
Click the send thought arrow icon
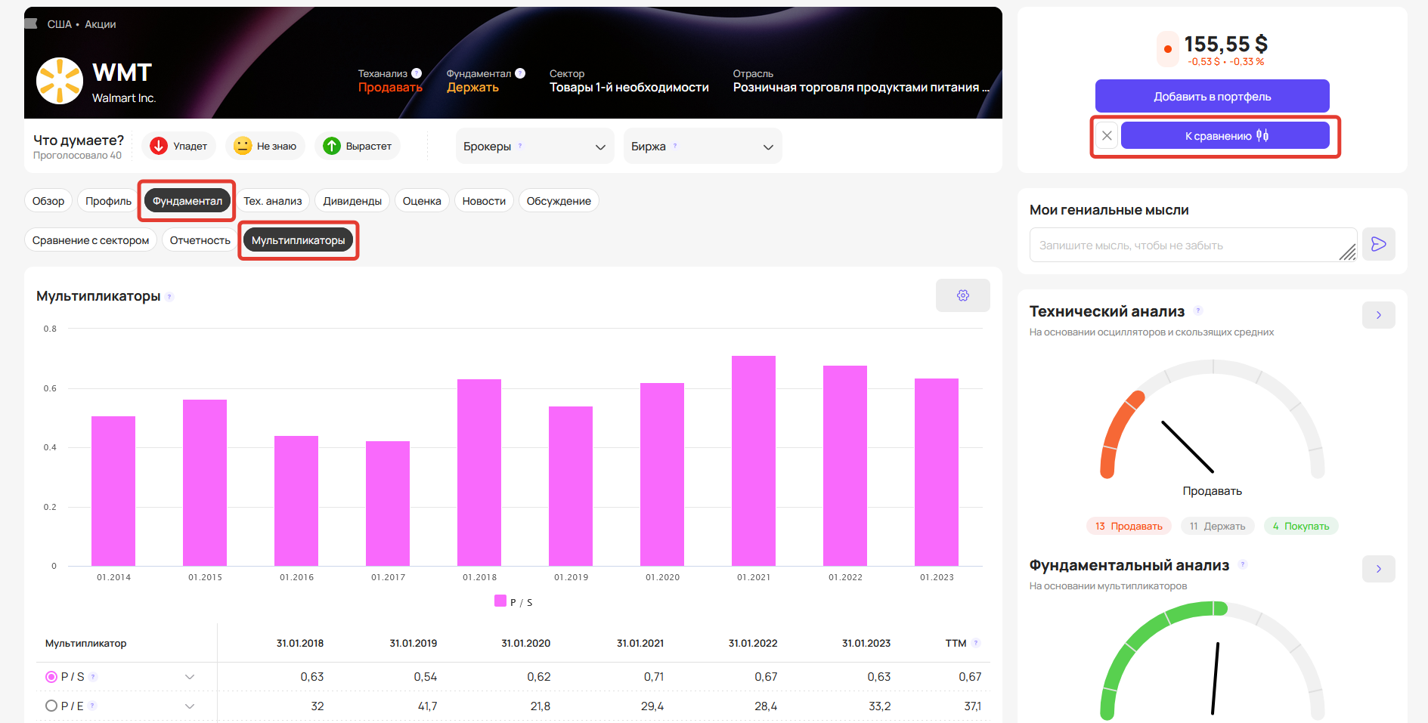point(1378,244)
